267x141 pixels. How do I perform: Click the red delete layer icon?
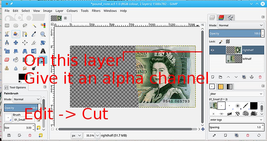260,77
